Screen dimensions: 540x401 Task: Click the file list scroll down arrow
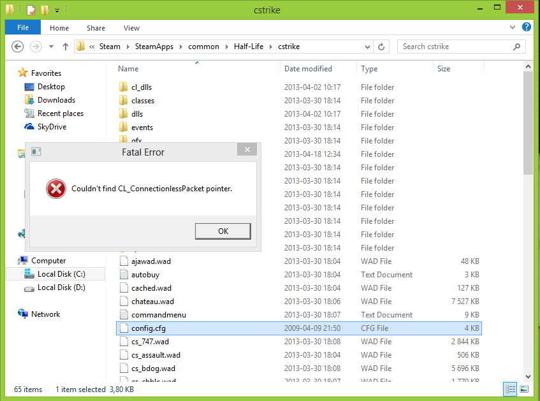(528, 377)
